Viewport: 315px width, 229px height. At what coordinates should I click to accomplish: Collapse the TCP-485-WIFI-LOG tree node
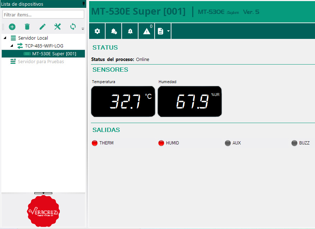point(11,46)
